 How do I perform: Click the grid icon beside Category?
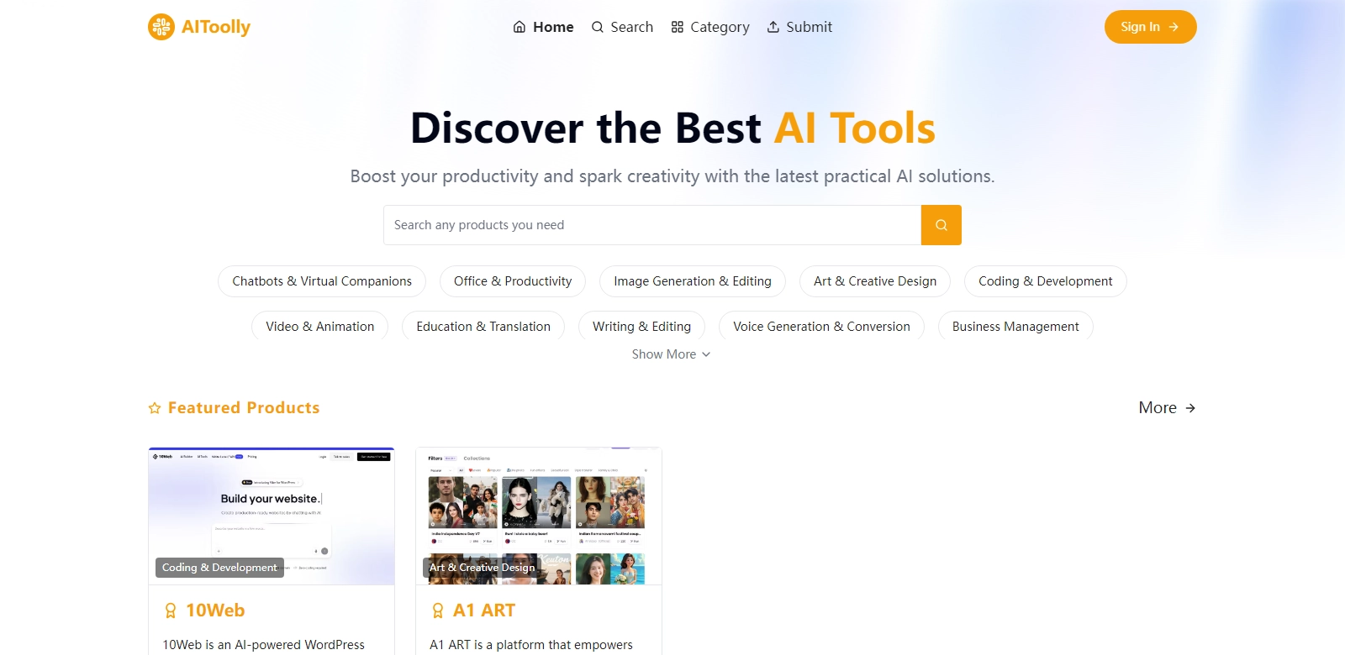[678, 27]
